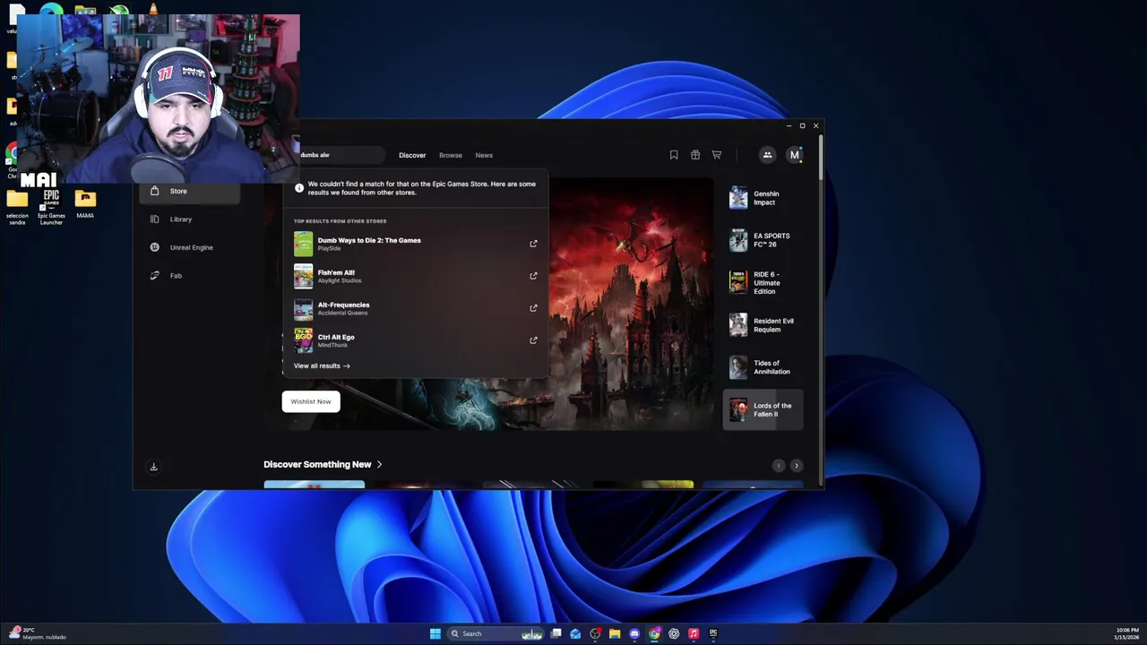The image size is (1147, 645).
Task: Select EA SPORTS FC 26 in featured list
Action: pyautogui.click(x=763, y=240)
